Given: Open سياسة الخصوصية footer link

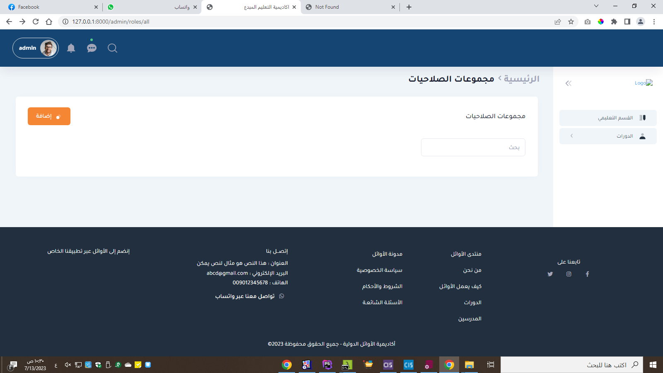Looking at the screenshot, I should [x=380, y=270].
